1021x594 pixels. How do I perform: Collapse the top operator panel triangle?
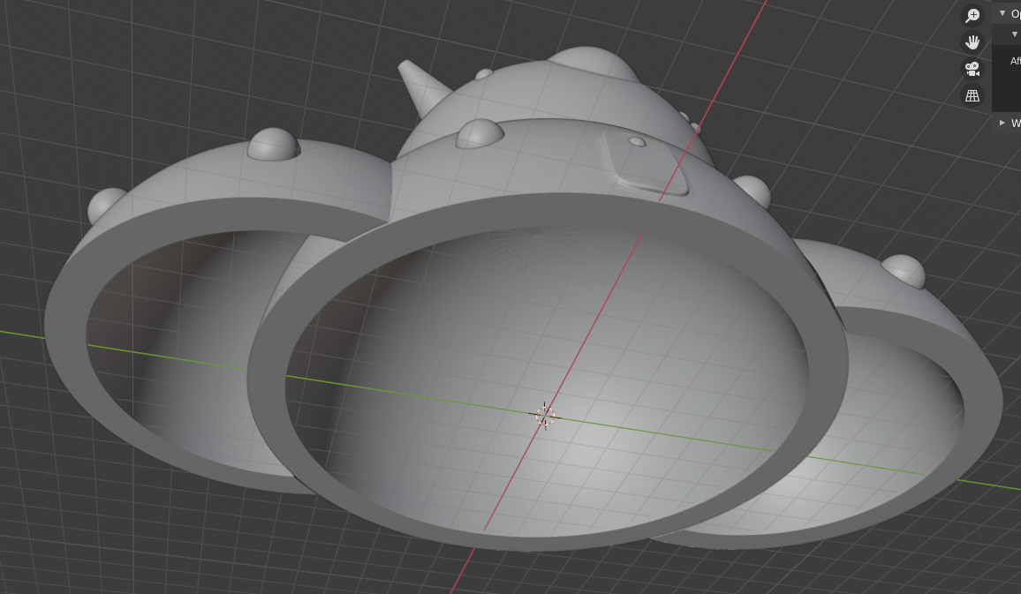click(x=1002, y=14)
